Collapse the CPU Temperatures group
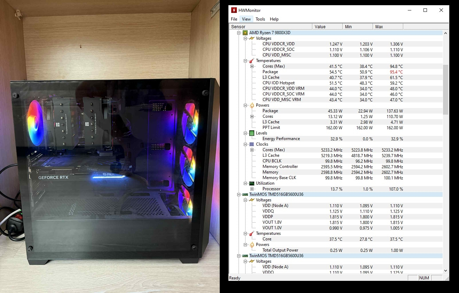The width and height of the screenshot is (459, 293). (245, 61)
